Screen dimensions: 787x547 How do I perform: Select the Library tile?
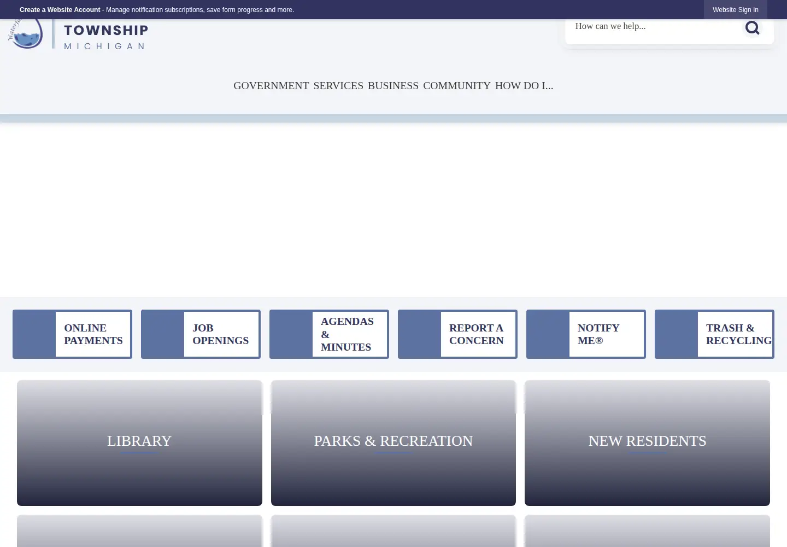click(139, 443)
